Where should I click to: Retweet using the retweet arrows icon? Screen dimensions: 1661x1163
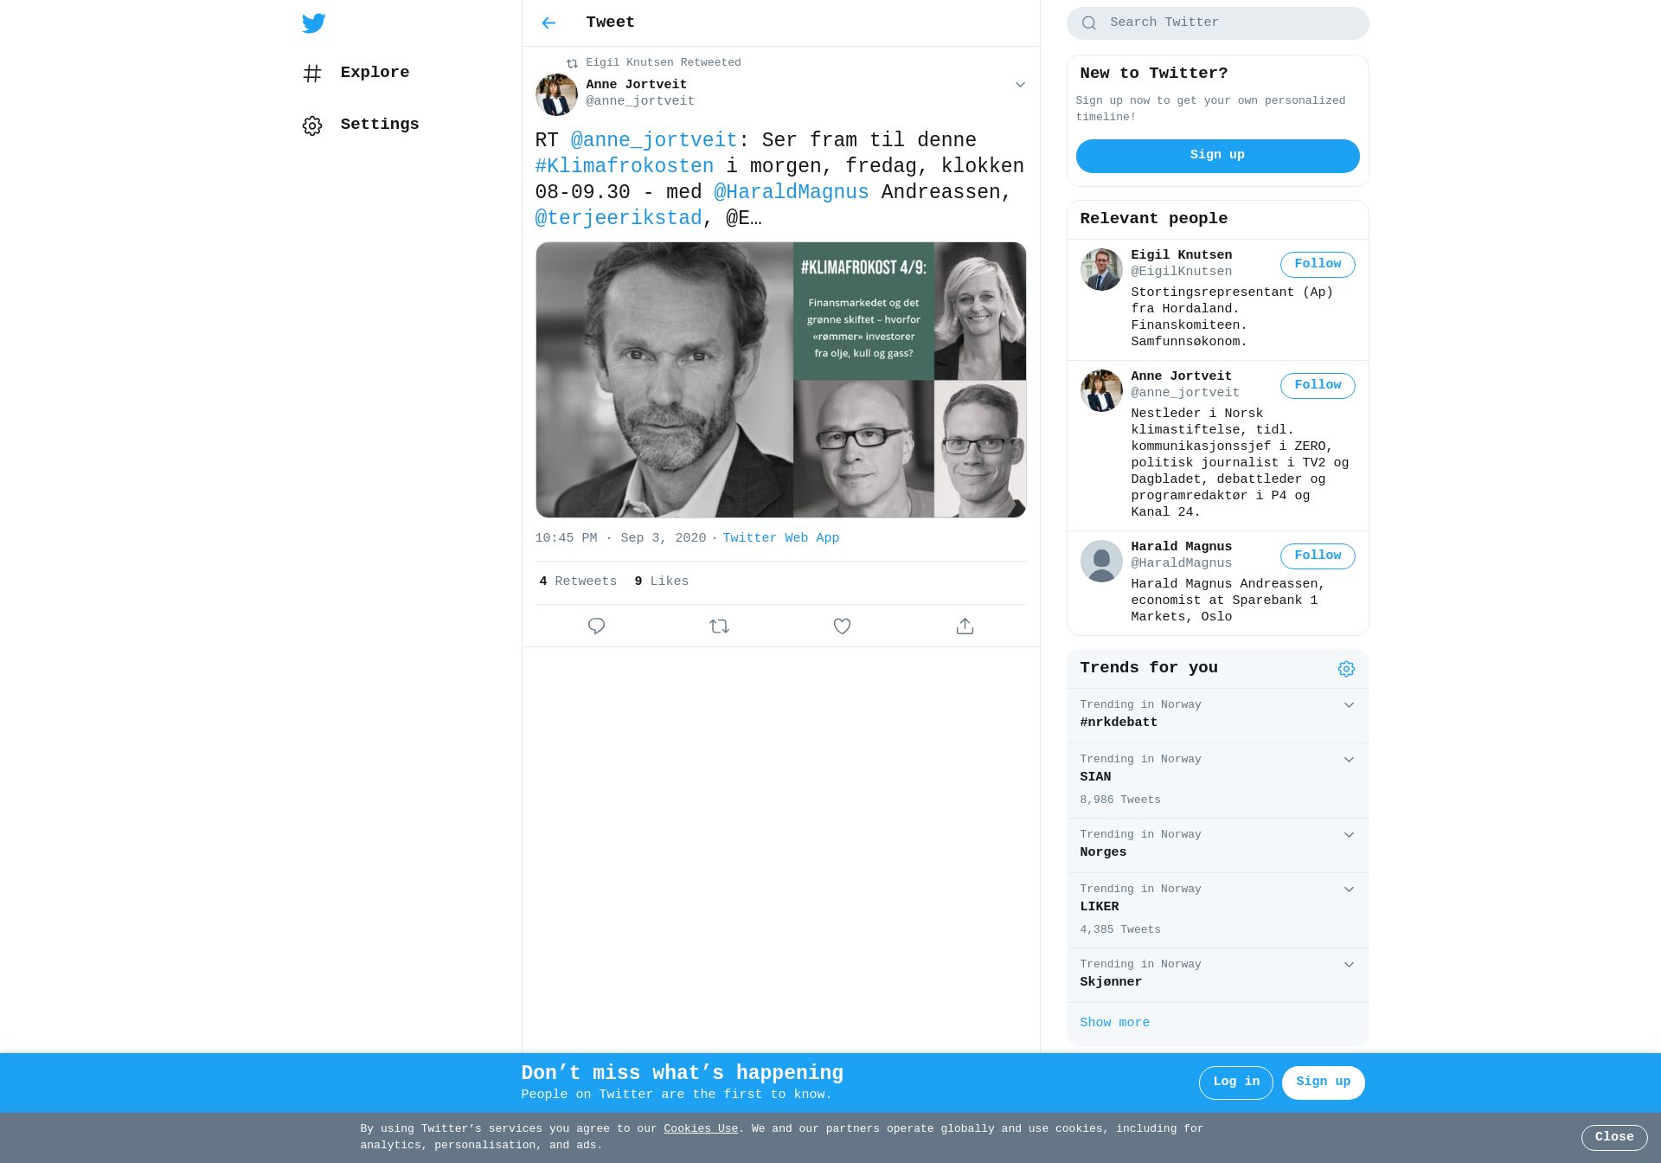coord(719,626)
